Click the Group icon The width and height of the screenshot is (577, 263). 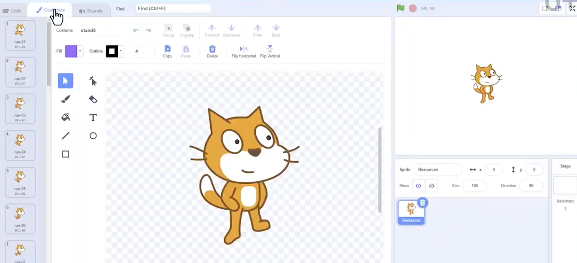point(168,31)
